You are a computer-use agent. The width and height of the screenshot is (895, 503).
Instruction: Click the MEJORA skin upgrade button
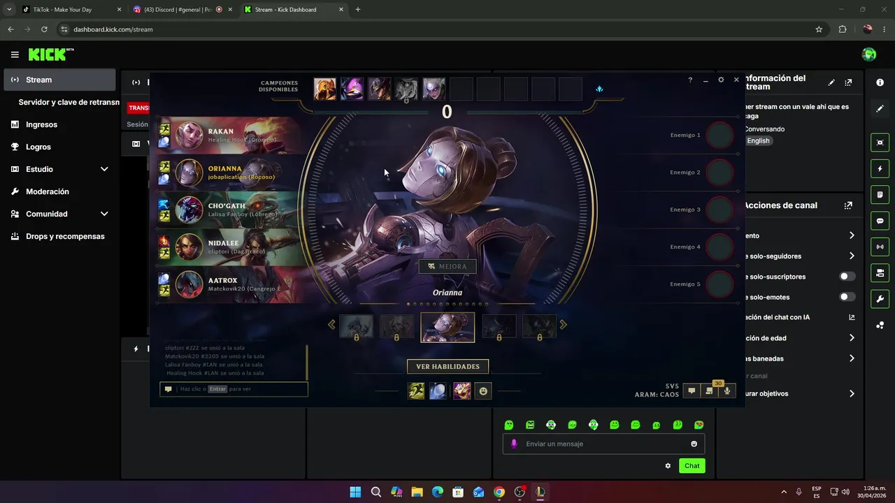click(447, 266)
